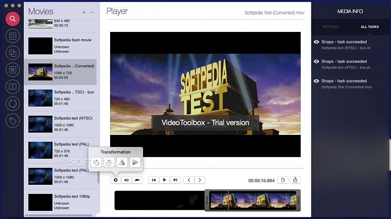391x219 pixels.
Task: Click the red search icon in sidebar
Action: 13,19
